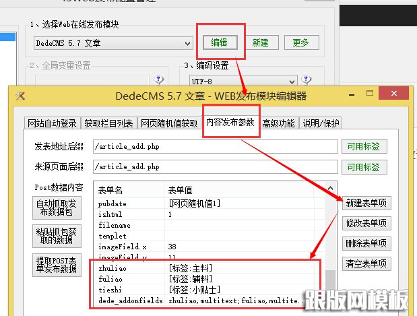Click 新建表单项 to add a form item

[x=366, y=203]
